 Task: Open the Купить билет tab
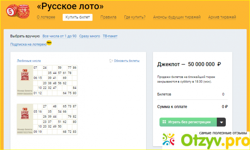tap(78, 17)
